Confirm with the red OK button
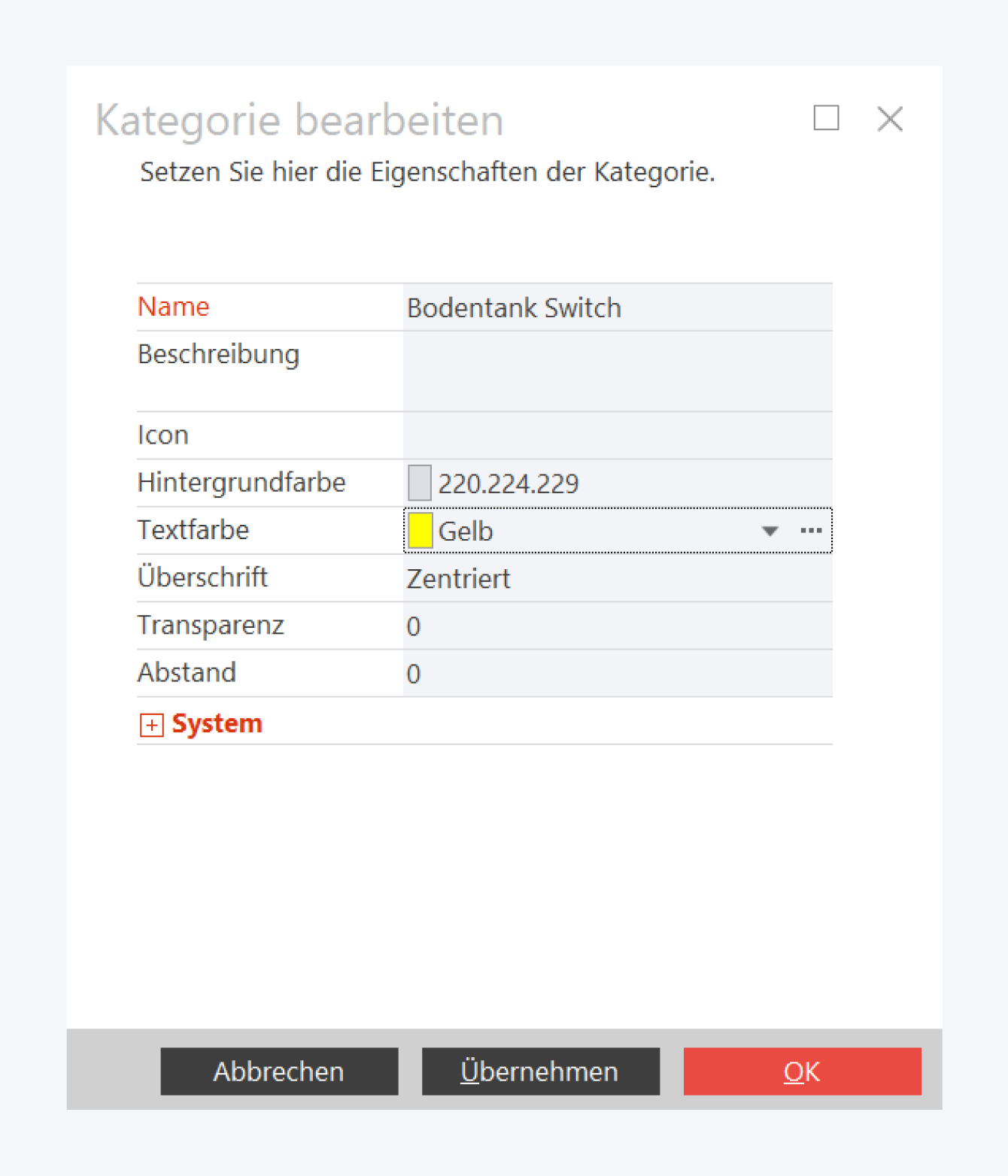1008x1176 pixels. (802, 1071)
